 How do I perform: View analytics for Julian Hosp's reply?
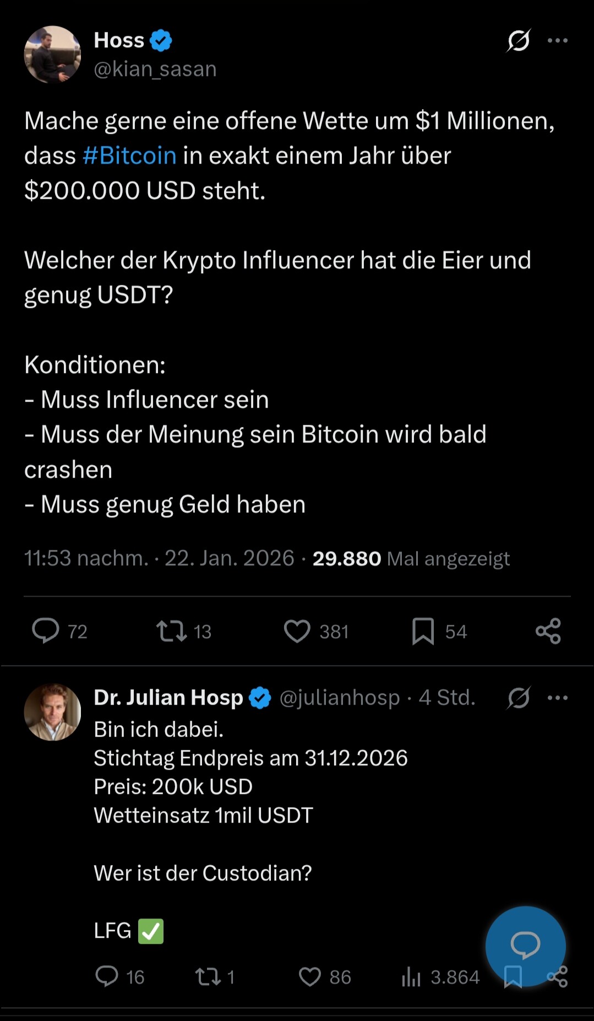(x=411, y=977)
